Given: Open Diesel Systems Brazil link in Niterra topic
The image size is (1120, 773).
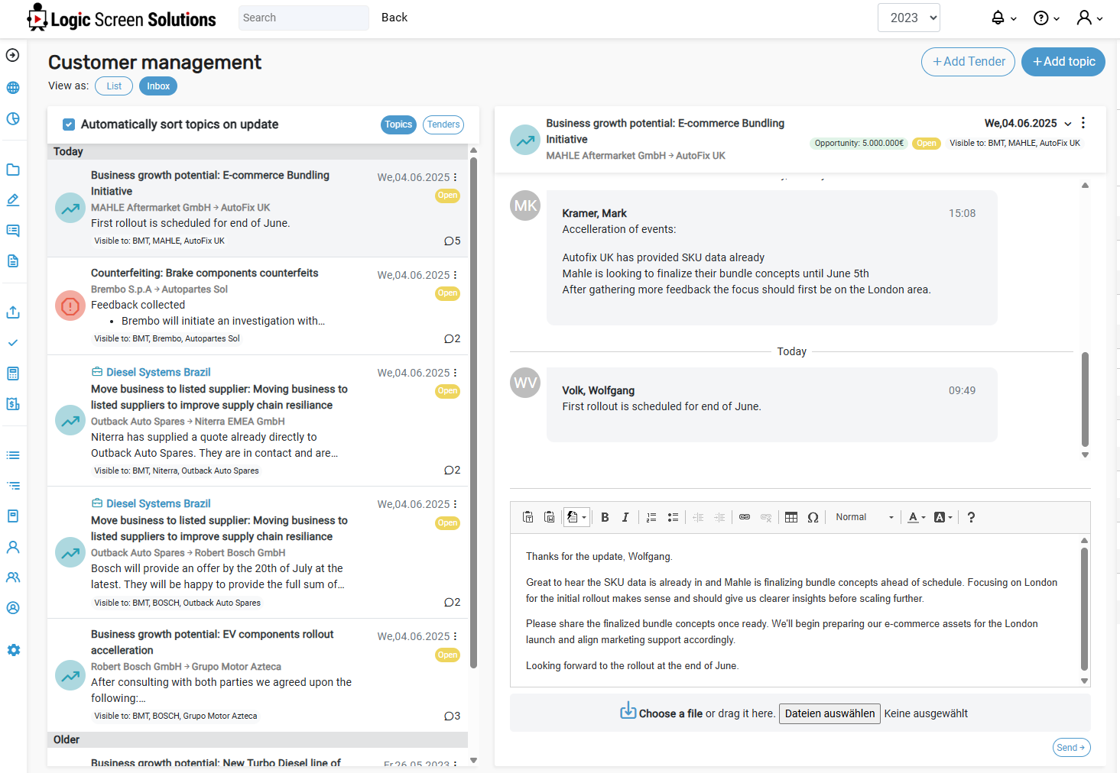Looking at the screenshot, I should click(x=158, y=372).
